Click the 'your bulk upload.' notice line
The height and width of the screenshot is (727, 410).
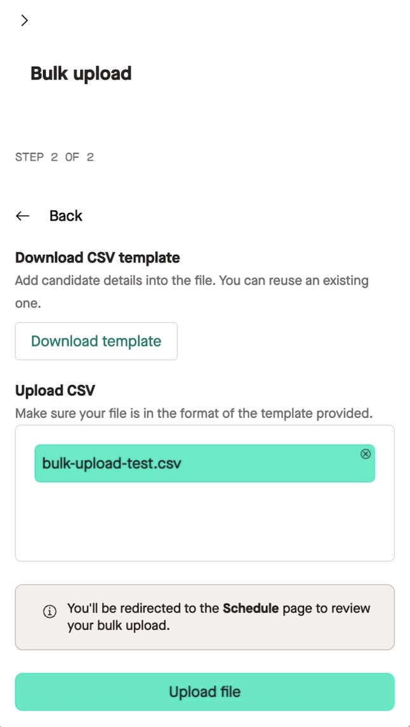pos(119,625)
